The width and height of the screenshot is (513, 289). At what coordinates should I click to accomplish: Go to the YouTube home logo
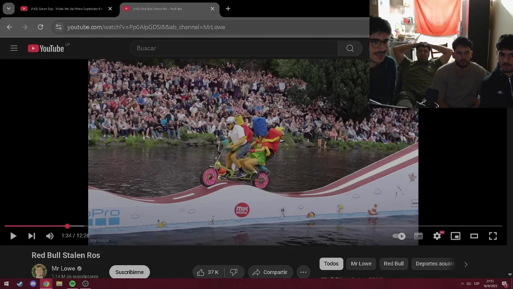[x=46, y=48]
